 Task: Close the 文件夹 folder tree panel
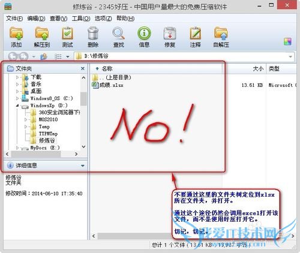tap(83, 69)
